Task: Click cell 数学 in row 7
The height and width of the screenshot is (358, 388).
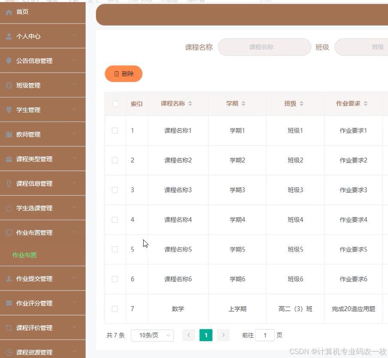Action: click(x=178, y=309)
